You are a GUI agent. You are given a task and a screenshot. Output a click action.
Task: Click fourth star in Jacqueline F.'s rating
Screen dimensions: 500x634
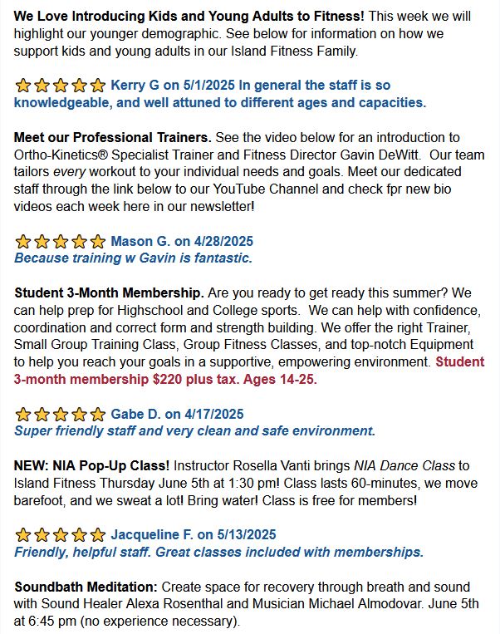point(79,534)
